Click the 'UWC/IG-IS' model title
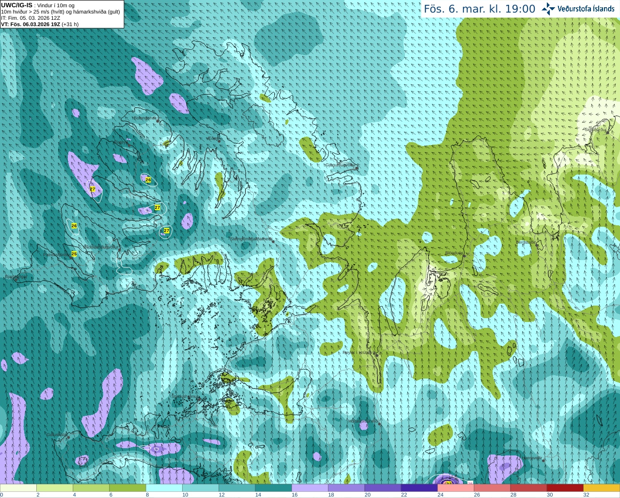Image resolution: width=620 pixels, height=498 pixels. pyautogui.click(x=16, y=5)
